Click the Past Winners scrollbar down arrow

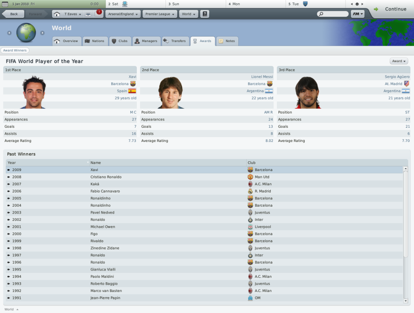click(x=406, y=300)
